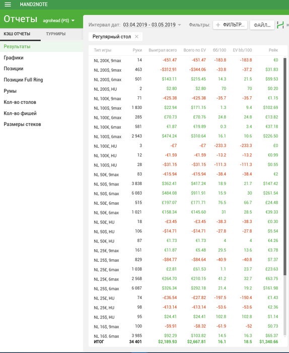The width and height of the screenshot is (289, 353).
Task: Select date range 03.04.2019 - 03.05.2019
Action: 149,25
